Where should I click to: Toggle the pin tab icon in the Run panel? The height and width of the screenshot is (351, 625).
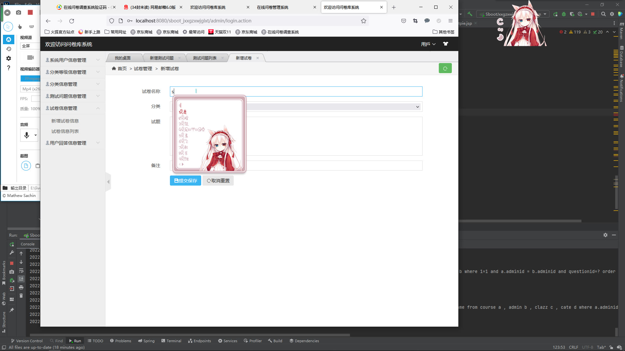coord(12,310)
